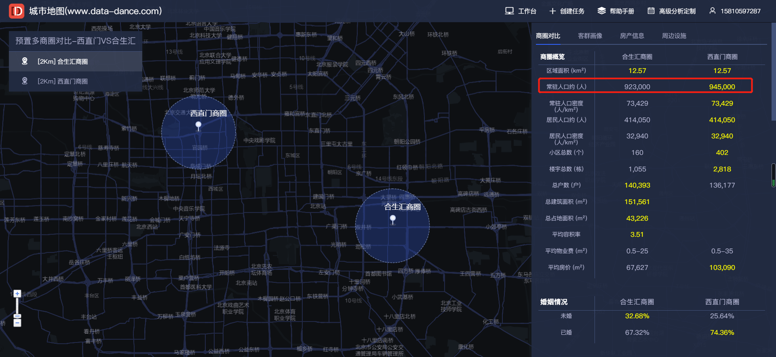The height and width of the screenshot is (357, 776).
Task: Click the map marker in 合生汇商圈 circle
Action: coord(392,219)
